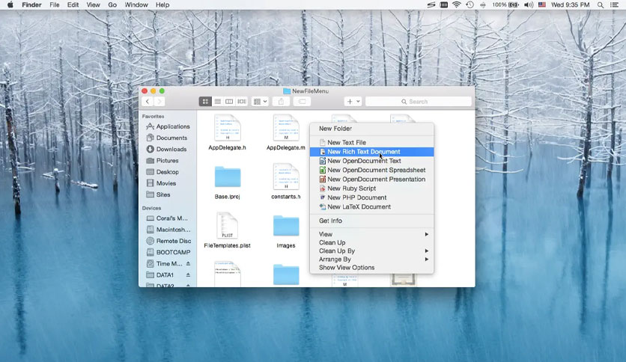Click the Edit Tags toolbar button

(303, 102)
